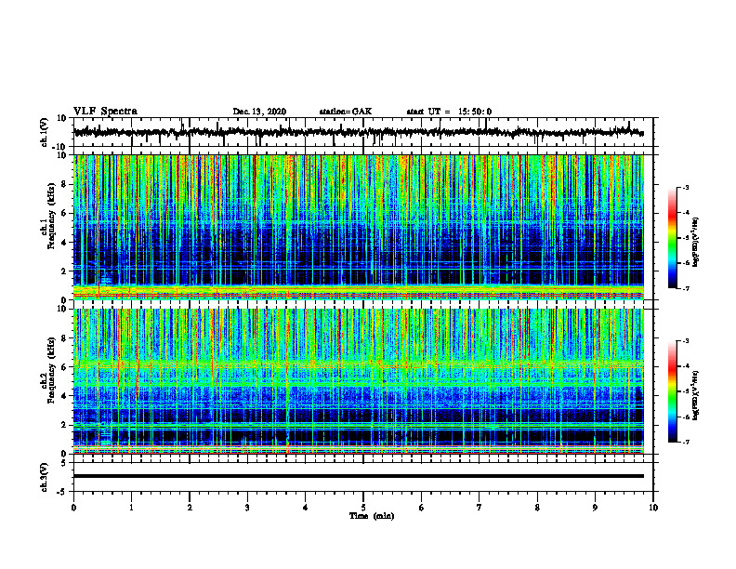Viewport: 736px width, 569px height.
Task: Click the "-3" label on the lower color bar
Action: [x=686, y=341]
